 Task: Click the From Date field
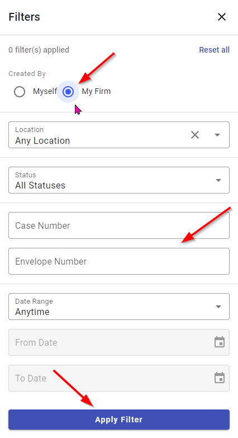pyautogui.click(x=119, y=342)
